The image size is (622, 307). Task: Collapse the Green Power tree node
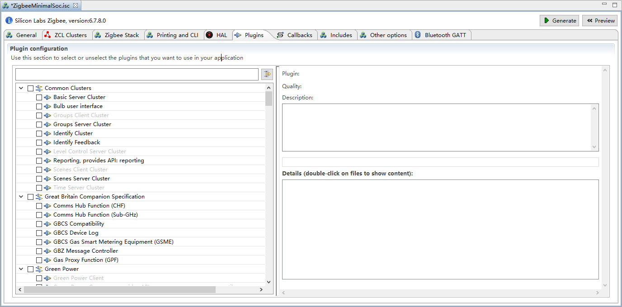pyautogui.click(x=21, y=269)
